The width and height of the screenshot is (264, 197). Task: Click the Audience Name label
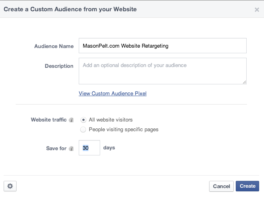[54, 46]
